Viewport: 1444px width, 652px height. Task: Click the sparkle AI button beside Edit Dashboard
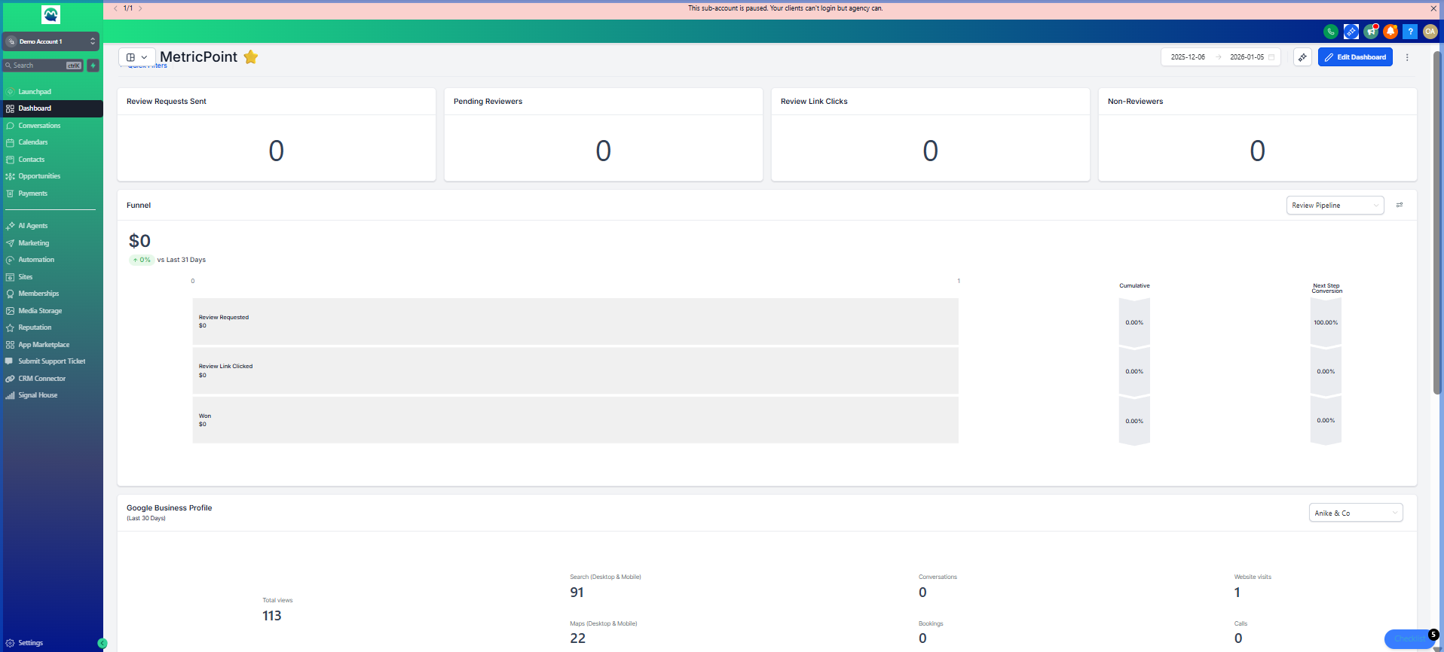tap(1302, 57)
